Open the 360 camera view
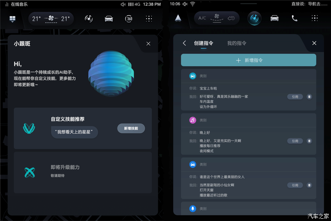Image resolution: width=331 pixels, height=221 pixels. [x=129, y=19]
